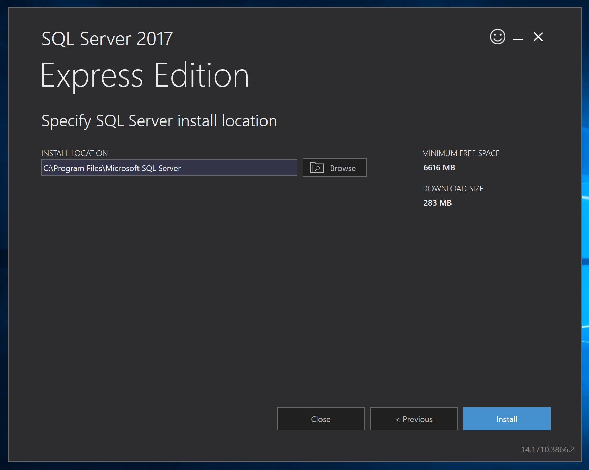This screenshot has height=470, width=589.
Task: Click the INSTALL LOCATION label
Action: [75, 153]
